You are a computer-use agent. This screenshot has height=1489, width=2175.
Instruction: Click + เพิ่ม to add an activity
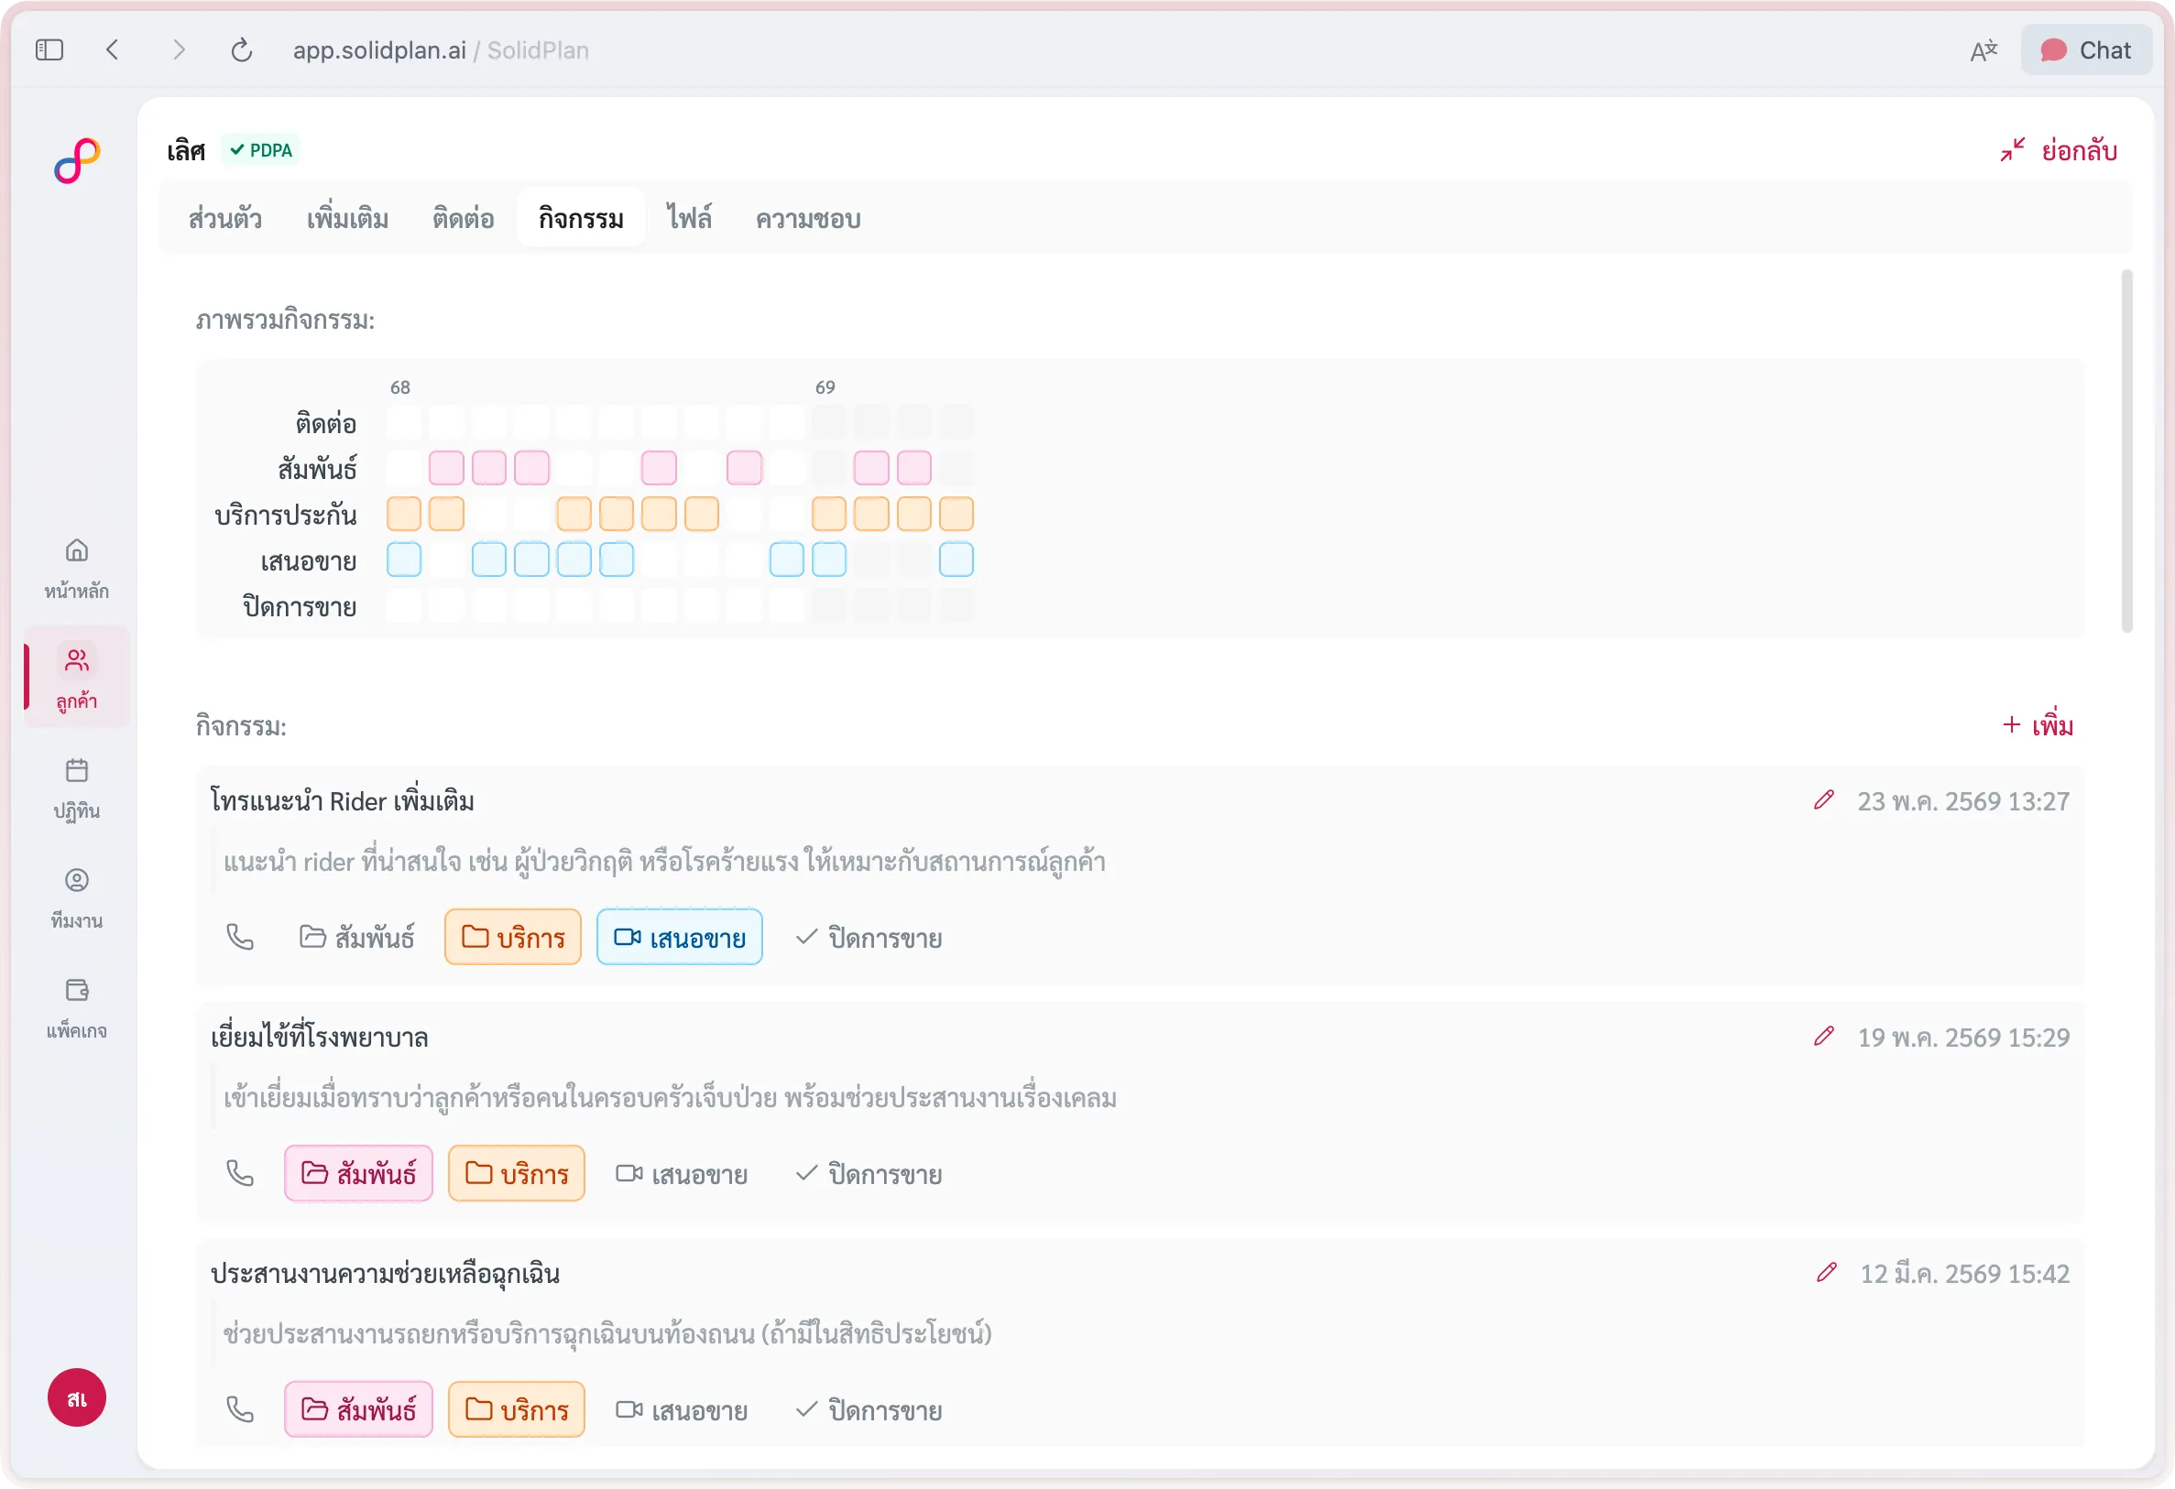[2038, 725]
